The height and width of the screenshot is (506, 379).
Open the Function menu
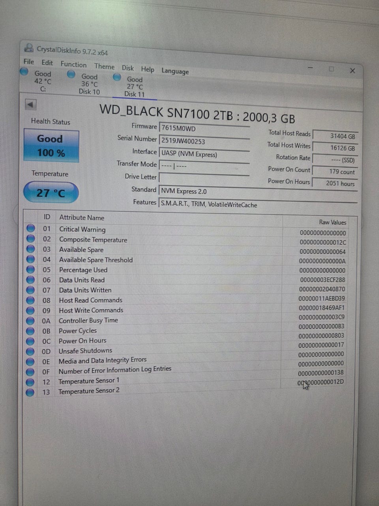pos(73,64)
